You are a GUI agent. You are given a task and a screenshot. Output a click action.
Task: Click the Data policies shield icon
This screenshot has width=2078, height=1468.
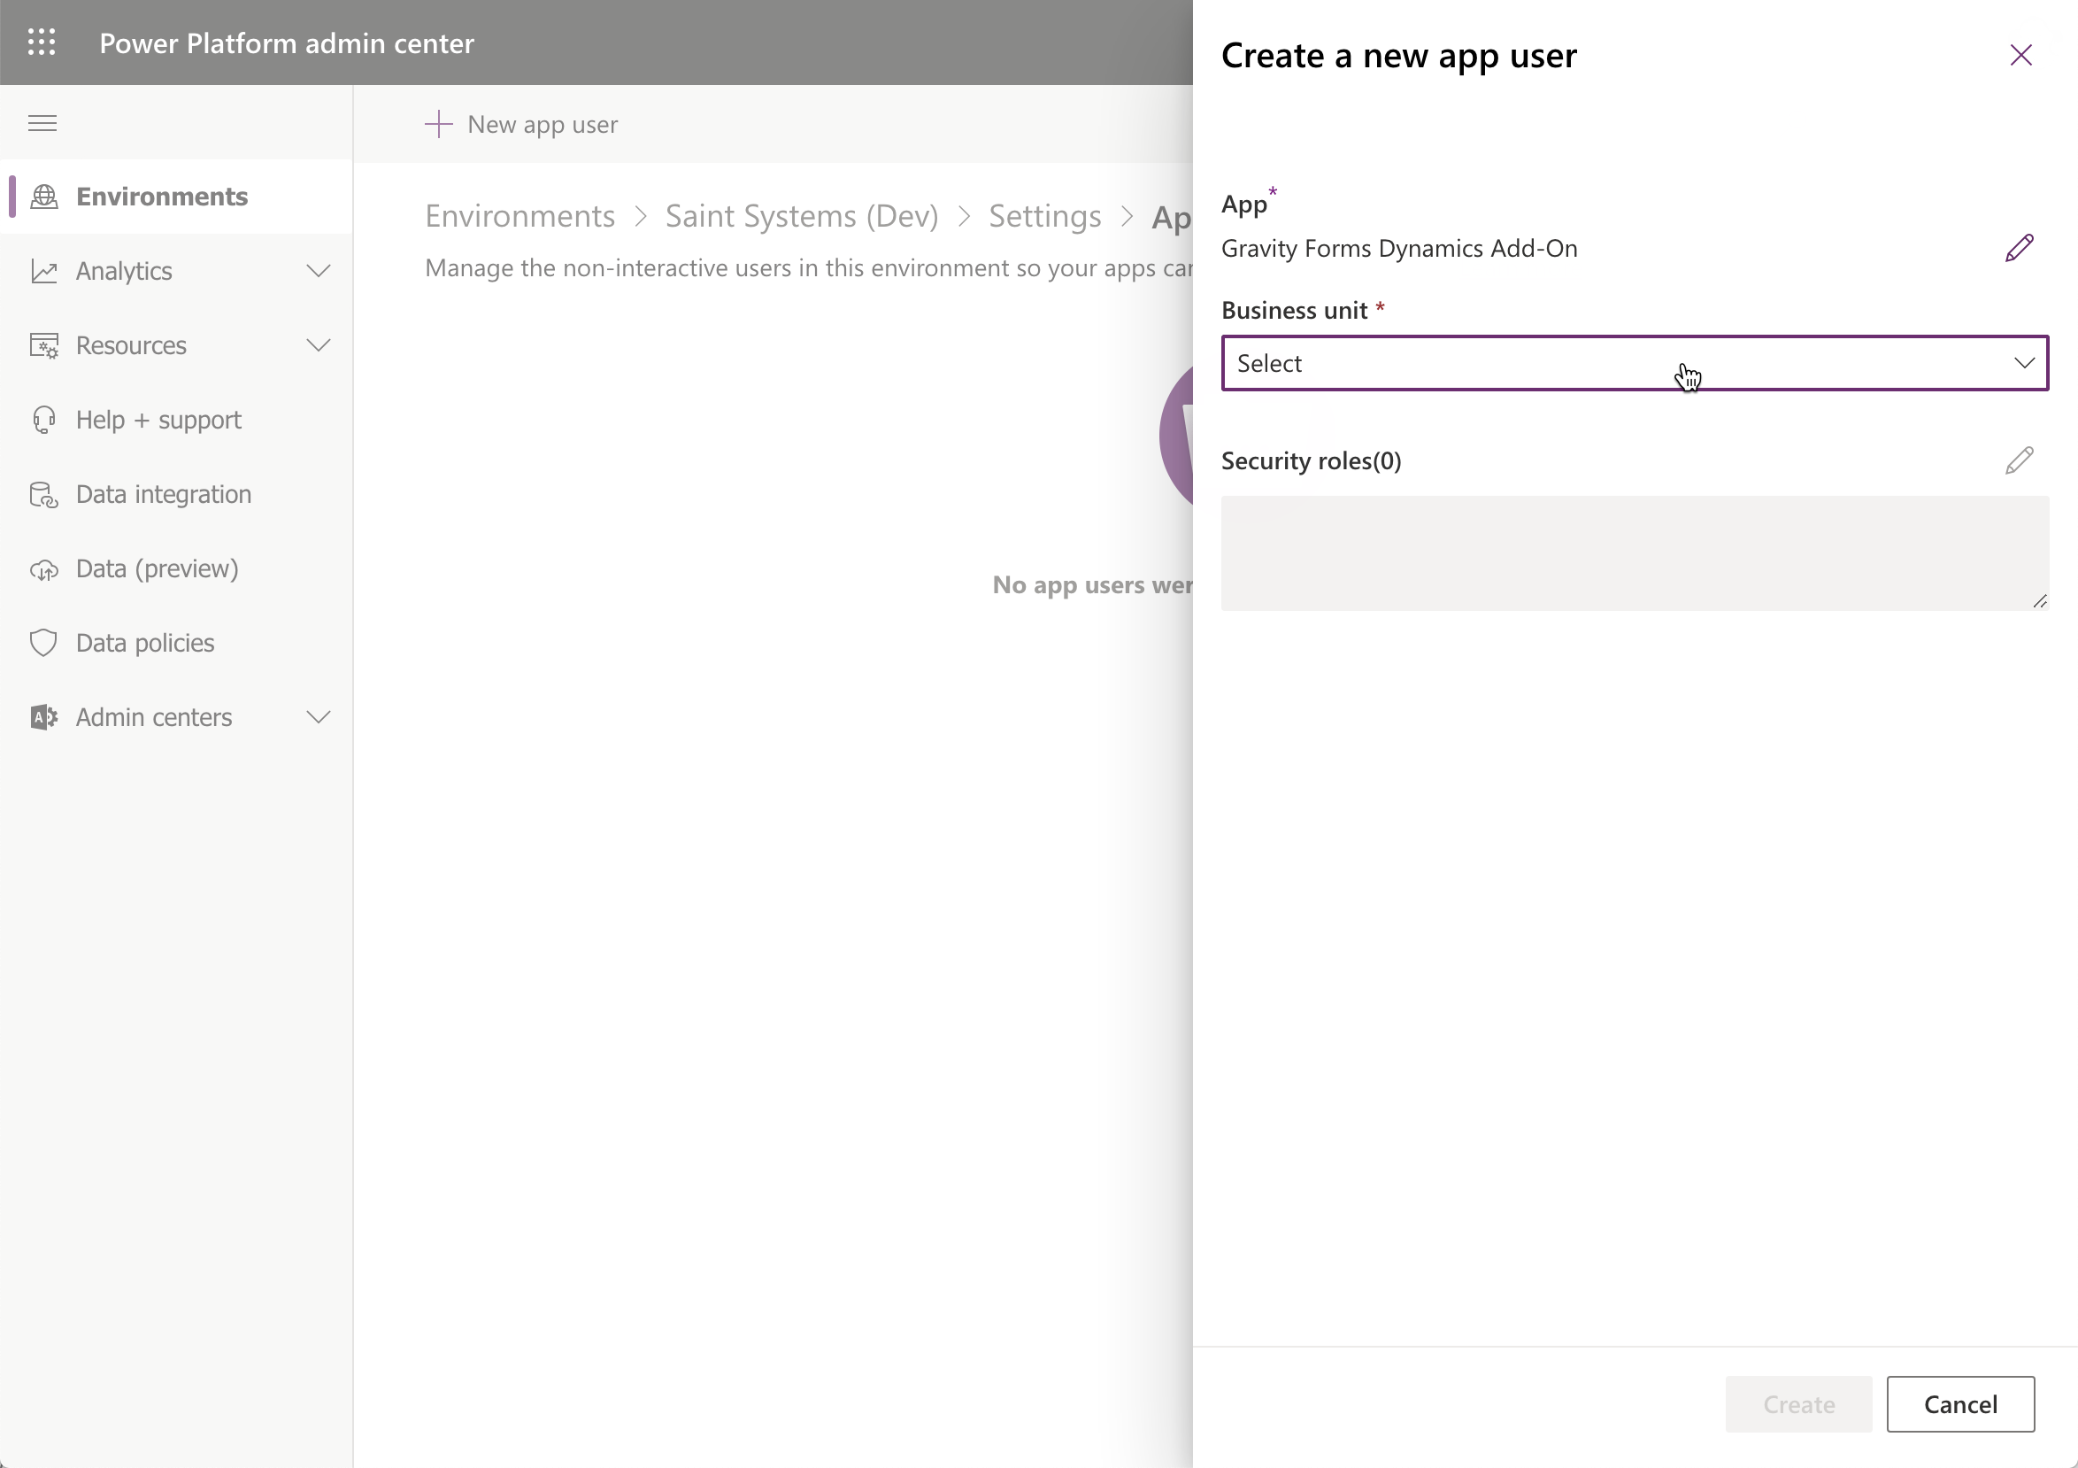pyautogui.click(x=44, y=643)
